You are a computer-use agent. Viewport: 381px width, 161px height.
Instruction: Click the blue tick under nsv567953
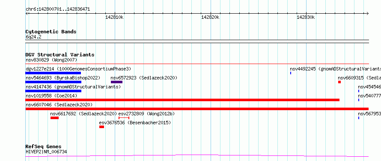(359, 118)
